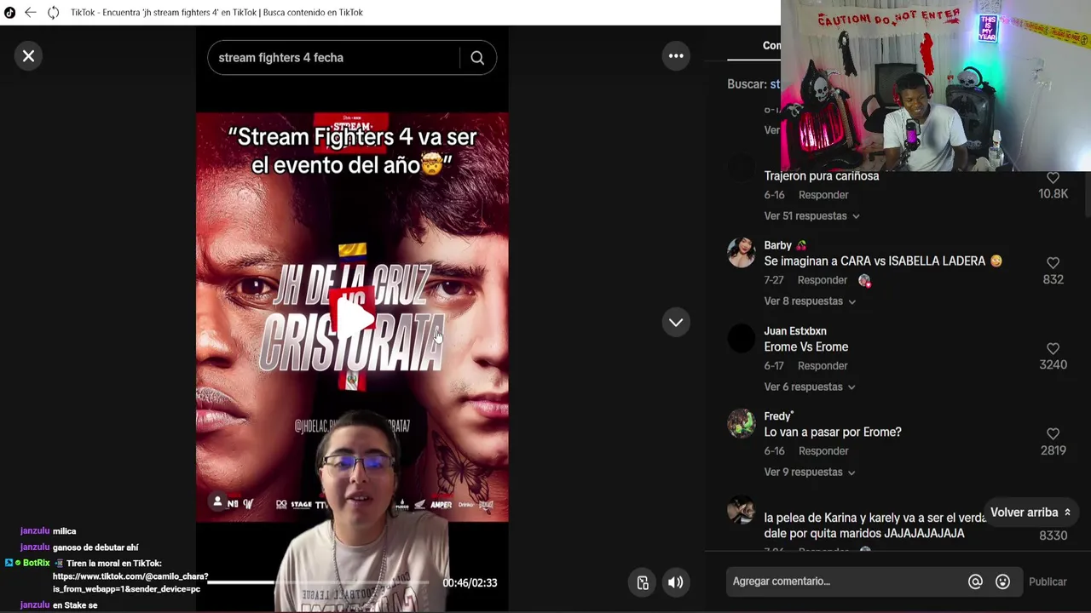Play the video via center play icon
The image size is (1091, 613).
(353, 317)
